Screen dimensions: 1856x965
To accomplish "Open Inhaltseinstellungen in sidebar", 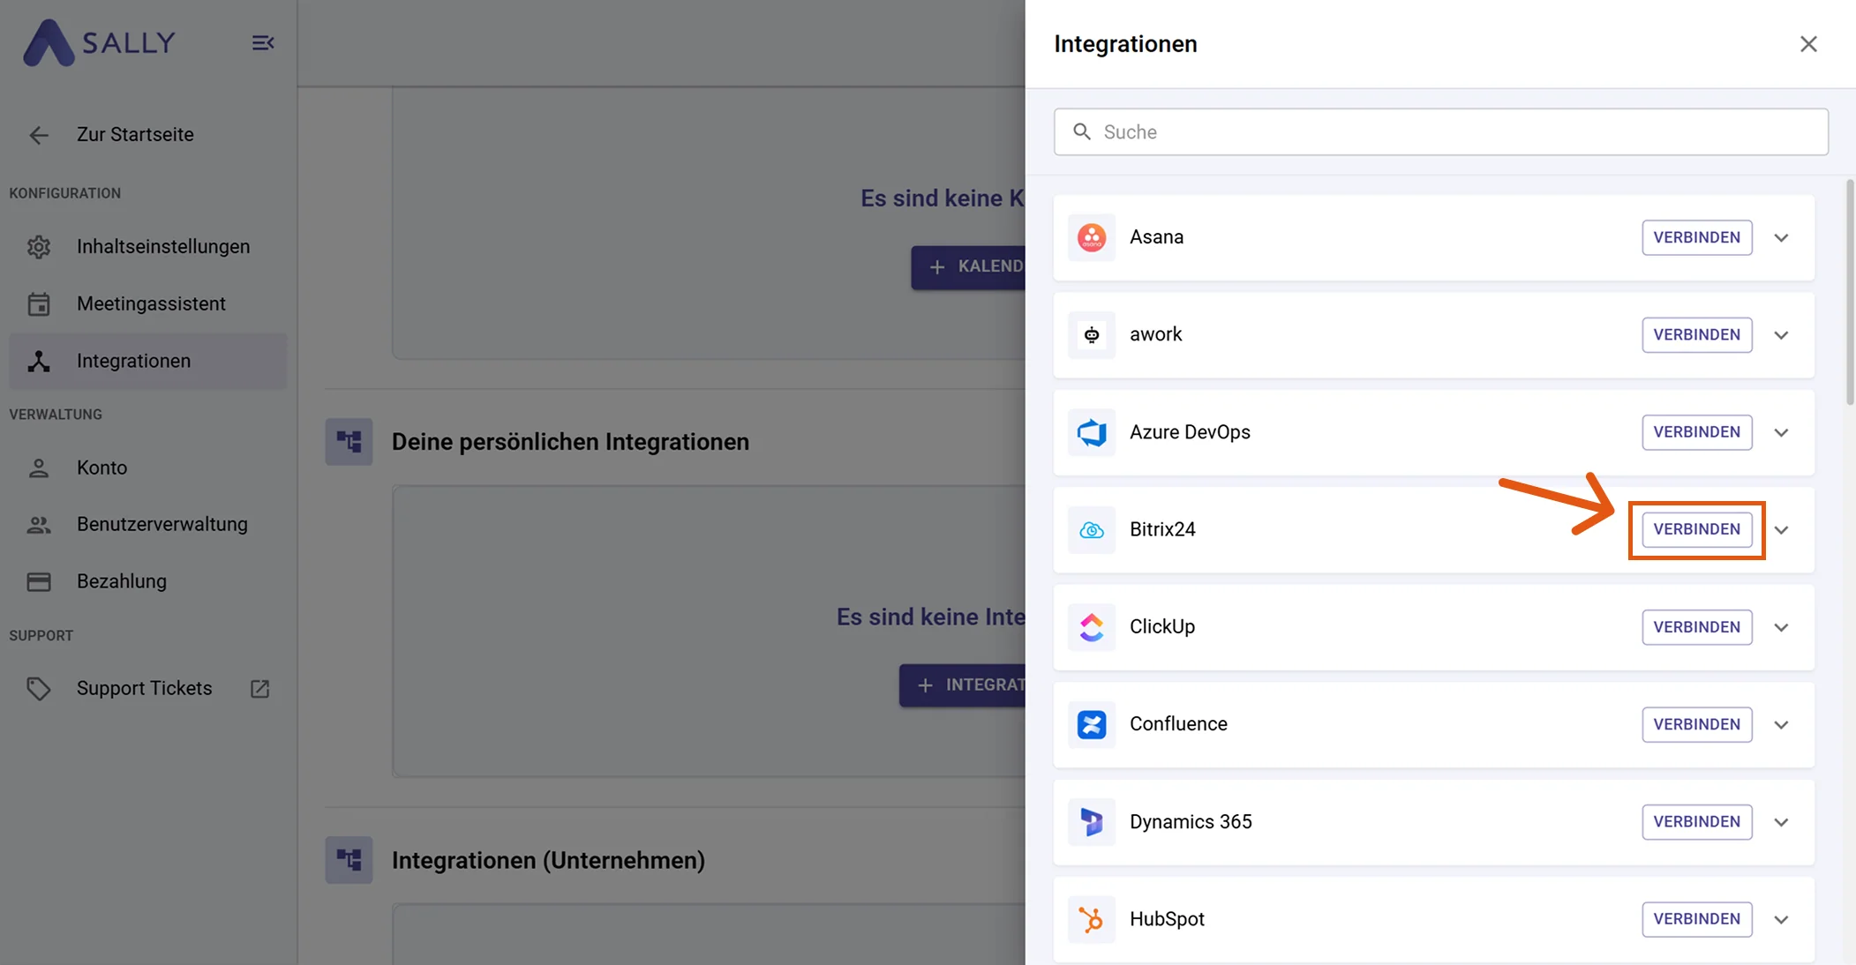I will [x=147, y=246].
